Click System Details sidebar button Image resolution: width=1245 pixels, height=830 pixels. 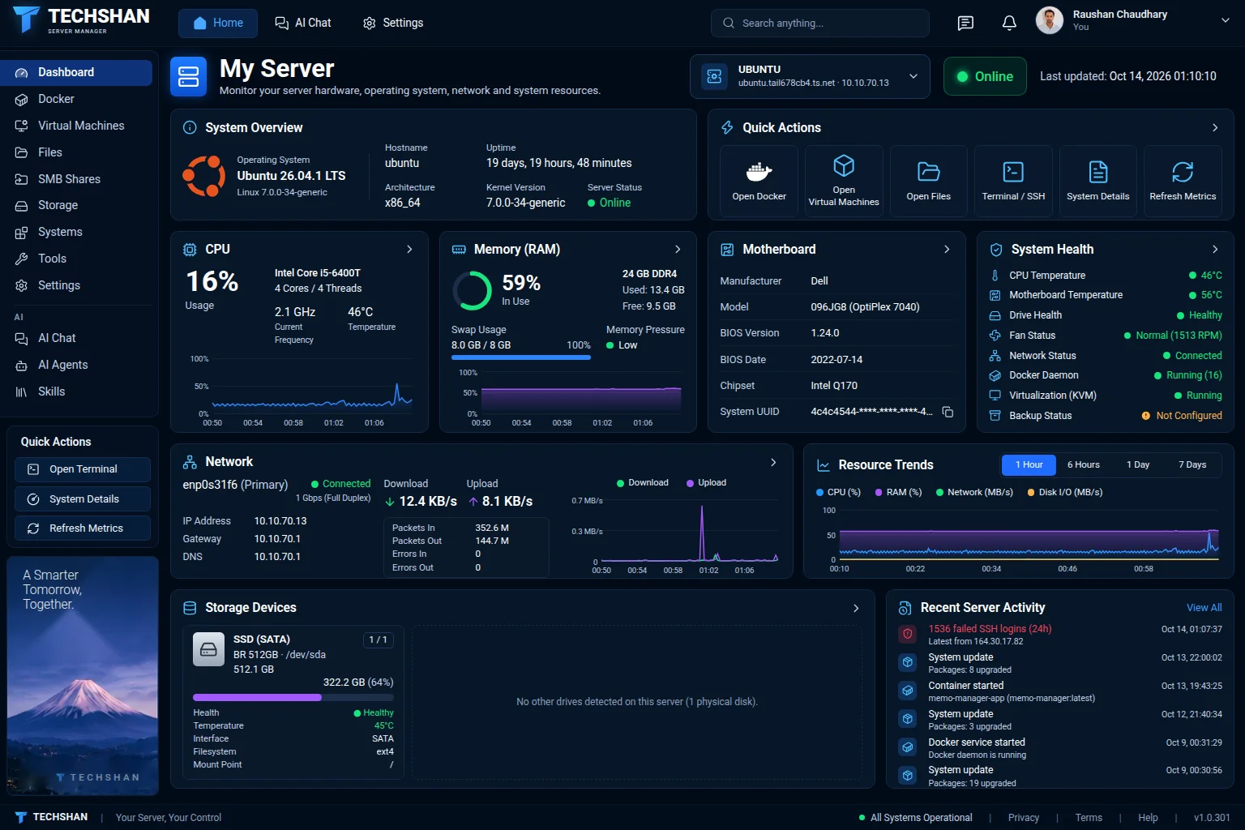(83, 499)
